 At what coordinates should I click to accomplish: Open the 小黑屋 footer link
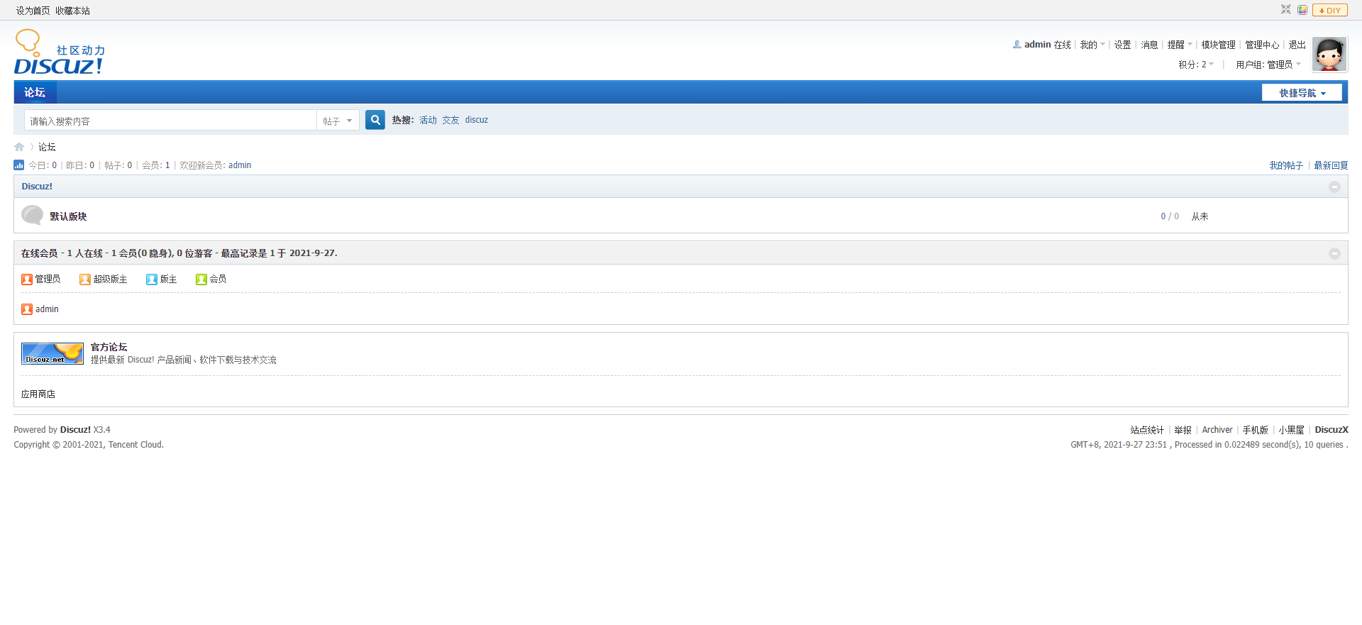1291,430
